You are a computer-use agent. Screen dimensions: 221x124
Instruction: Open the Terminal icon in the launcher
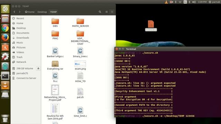click(x=5, y=76)
